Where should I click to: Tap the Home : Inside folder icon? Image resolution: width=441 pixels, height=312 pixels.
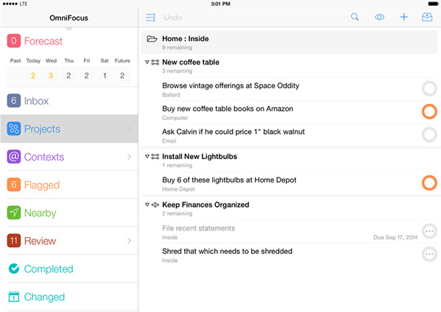[152, 39]
